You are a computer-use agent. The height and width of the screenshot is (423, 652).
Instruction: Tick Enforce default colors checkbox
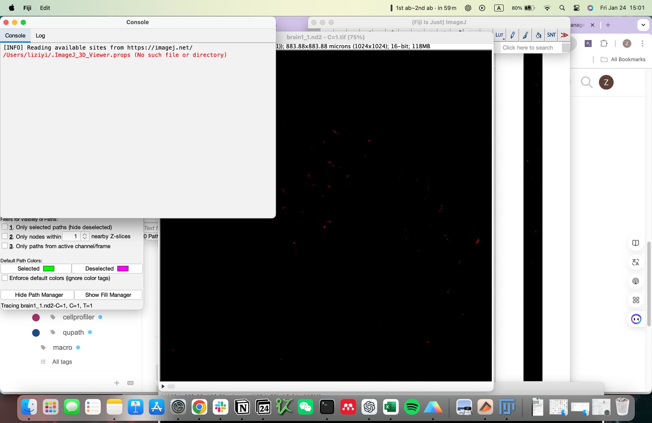coord(5,278)
